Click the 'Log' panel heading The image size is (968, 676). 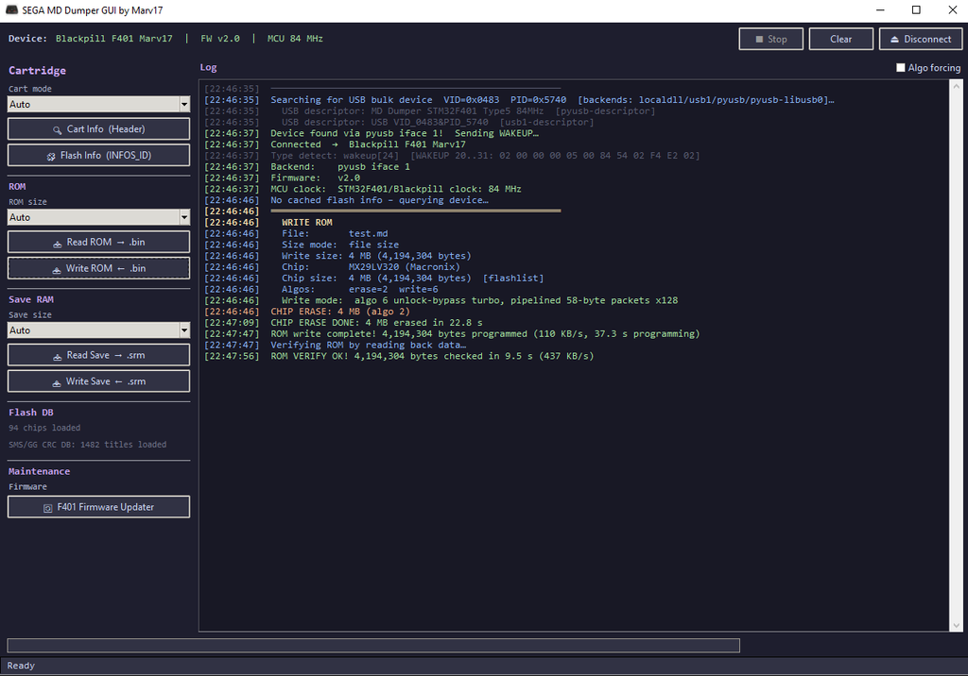coord(208,67)
